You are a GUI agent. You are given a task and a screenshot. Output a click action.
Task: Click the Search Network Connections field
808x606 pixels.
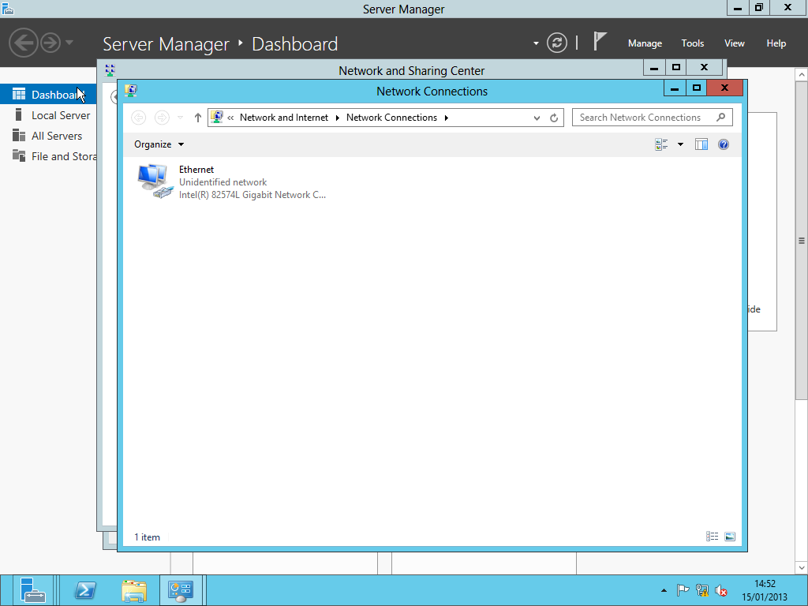tap(643, 118)
